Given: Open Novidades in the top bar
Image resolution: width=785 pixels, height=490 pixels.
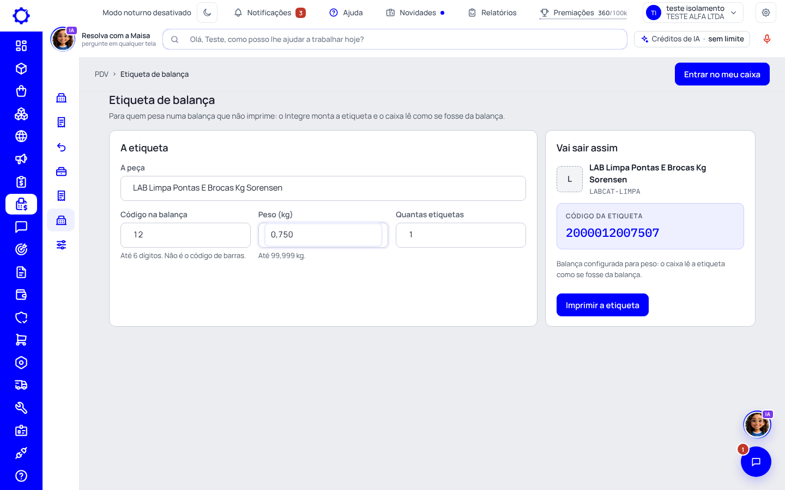Looking at the screenshot, I should [415, 13].
